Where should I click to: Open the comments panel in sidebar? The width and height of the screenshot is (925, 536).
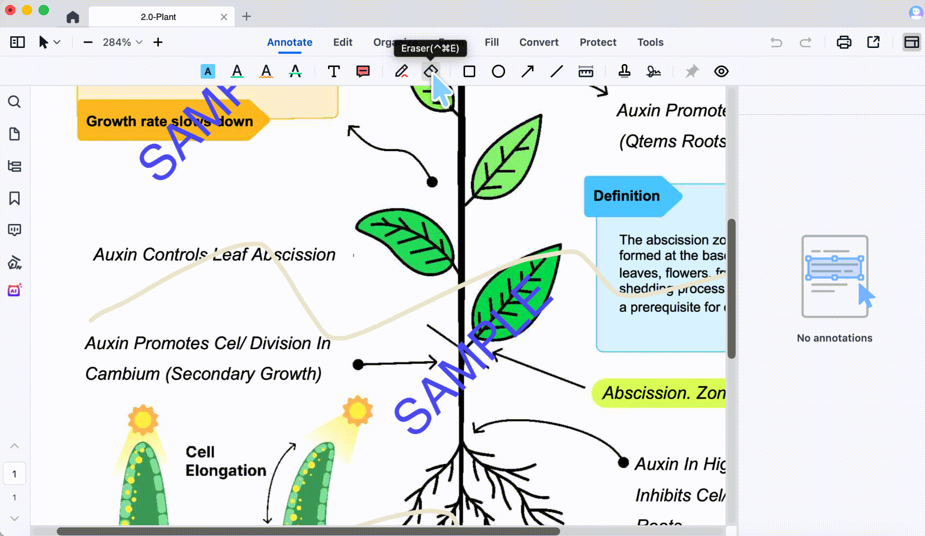pyautogui.click(x=15, y=230)
